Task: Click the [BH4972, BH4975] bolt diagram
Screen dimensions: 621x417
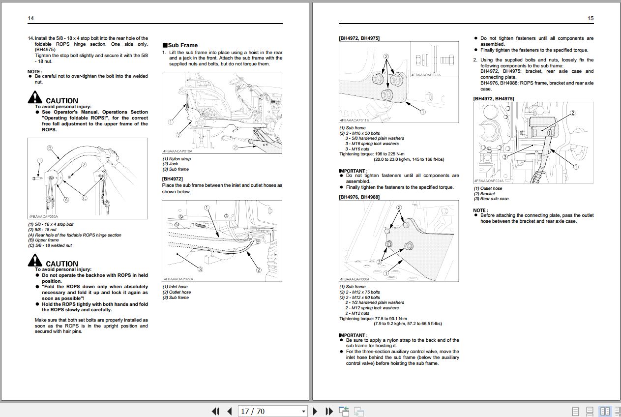Action: 398,82
